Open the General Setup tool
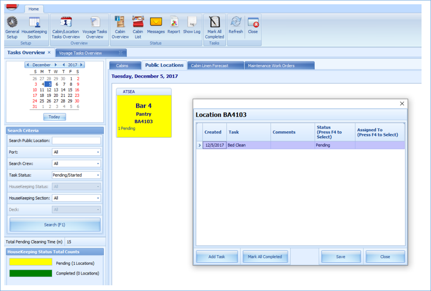 point(12,27)
